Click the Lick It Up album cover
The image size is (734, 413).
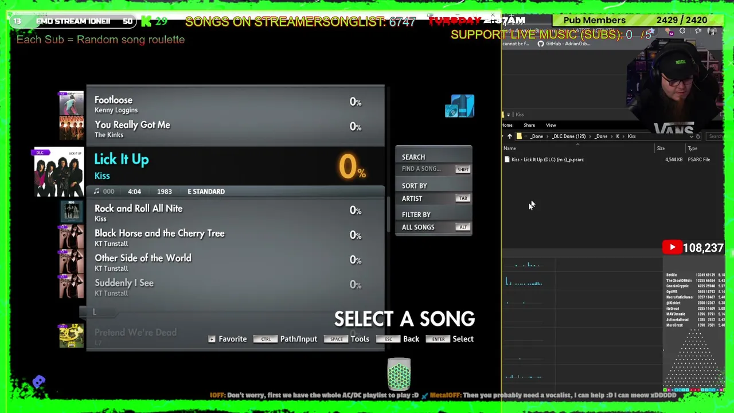[59, 172]
